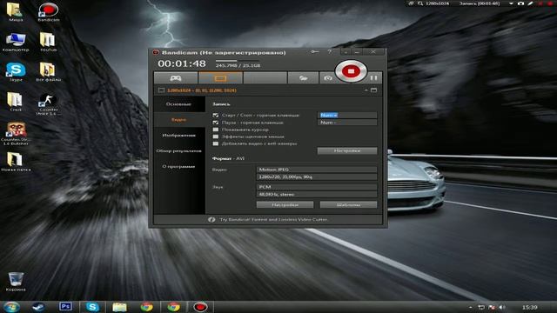Open Bandicam registration via key icon
This screenshot has height=313, width=557.
pyautogui.click(x=314, y=52)
